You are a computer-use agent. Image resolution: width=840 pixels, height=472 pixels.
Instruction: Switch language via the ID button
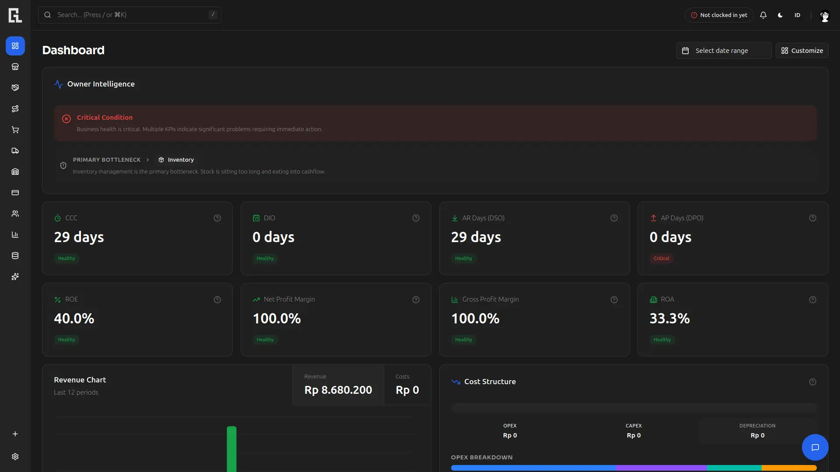(798, 15)
